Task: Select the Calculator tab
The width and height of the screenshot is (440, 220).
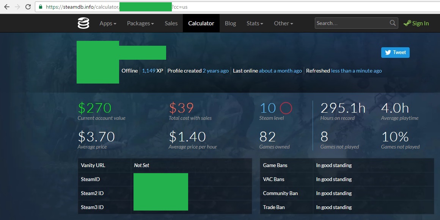Action: point(201,23)
